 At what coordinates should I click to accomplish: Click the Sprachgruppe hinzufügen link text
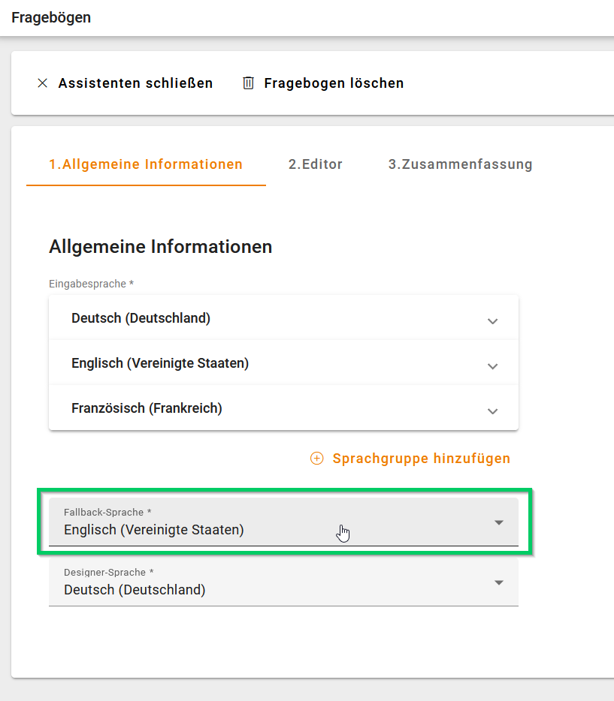pos(421,459)
